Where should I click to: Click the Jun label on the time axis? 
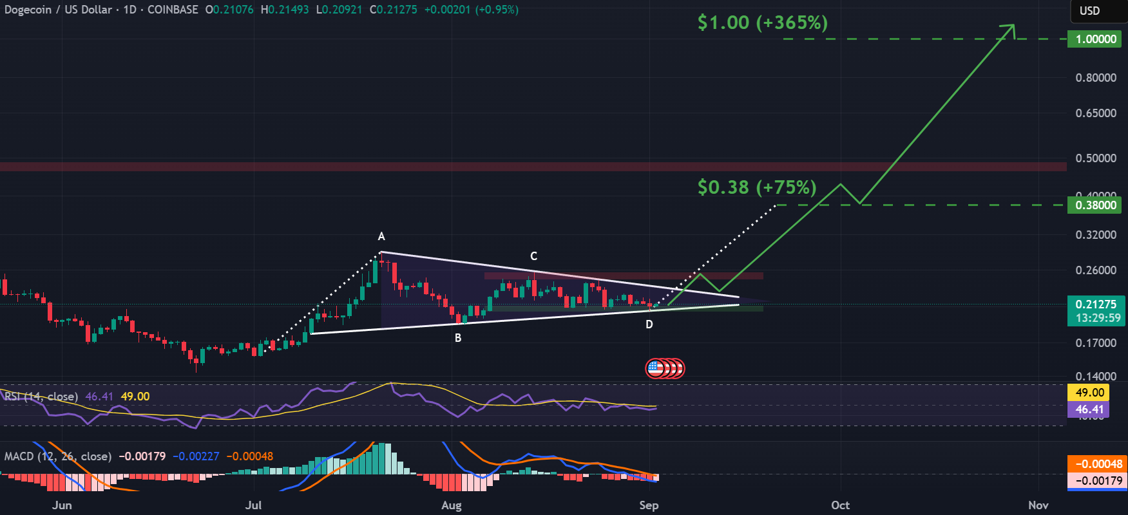(x=62, y=505)
